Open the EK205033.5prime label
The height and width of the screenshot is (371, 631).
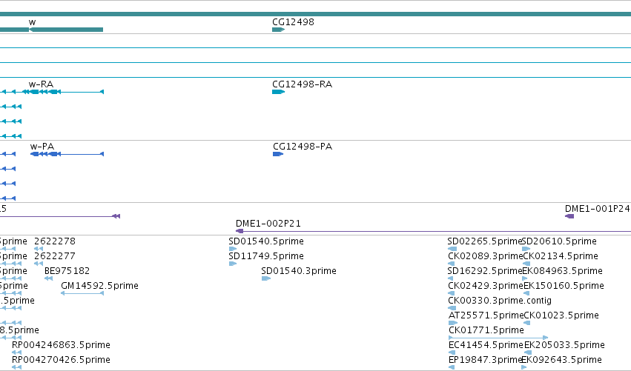tap(564, 345)
